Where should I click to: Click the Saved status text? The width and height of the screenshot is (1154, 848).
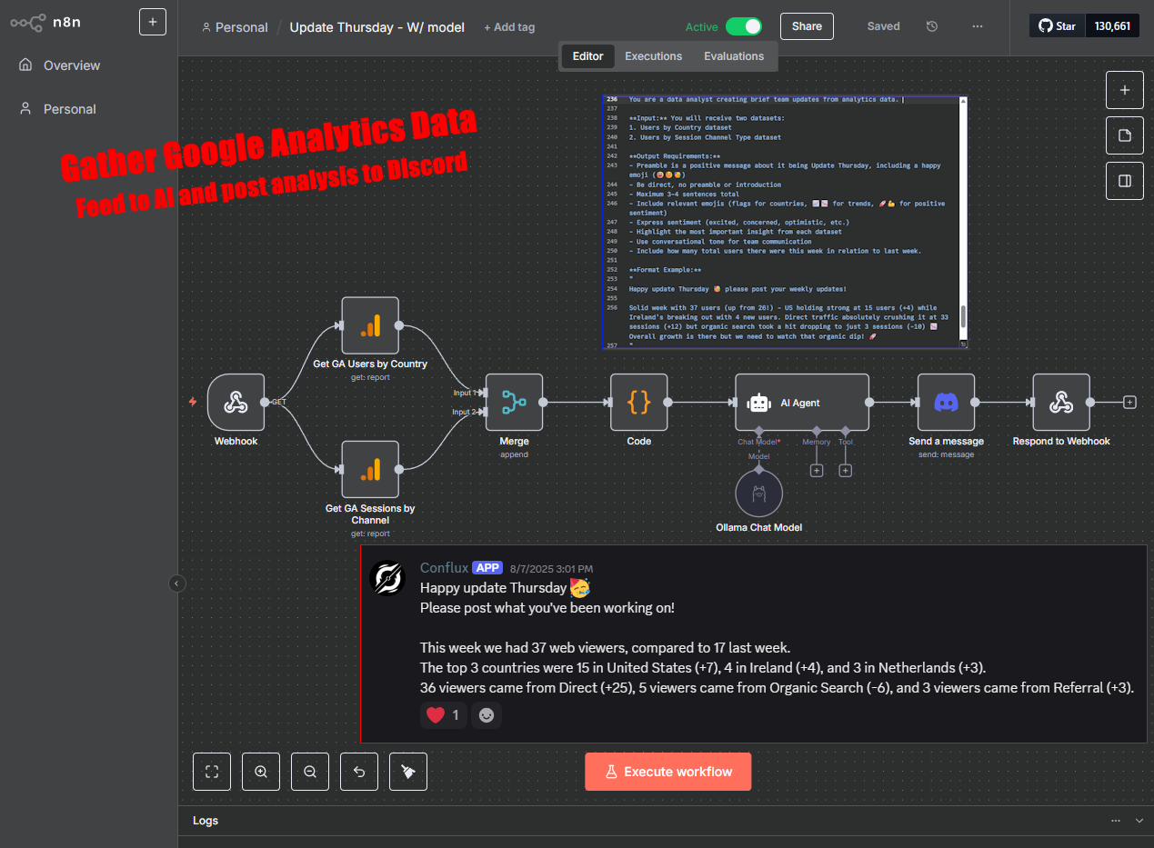point(883,26)
